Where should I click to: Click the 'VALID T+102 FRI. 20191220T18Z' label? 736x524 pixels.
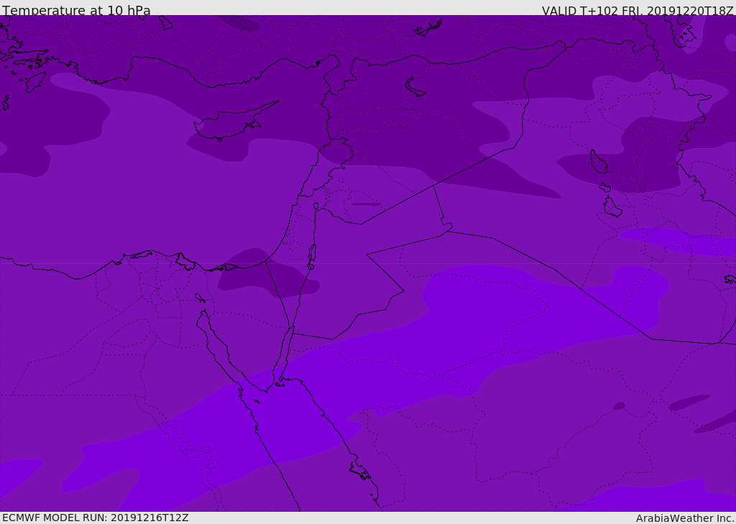pos(638,11)
